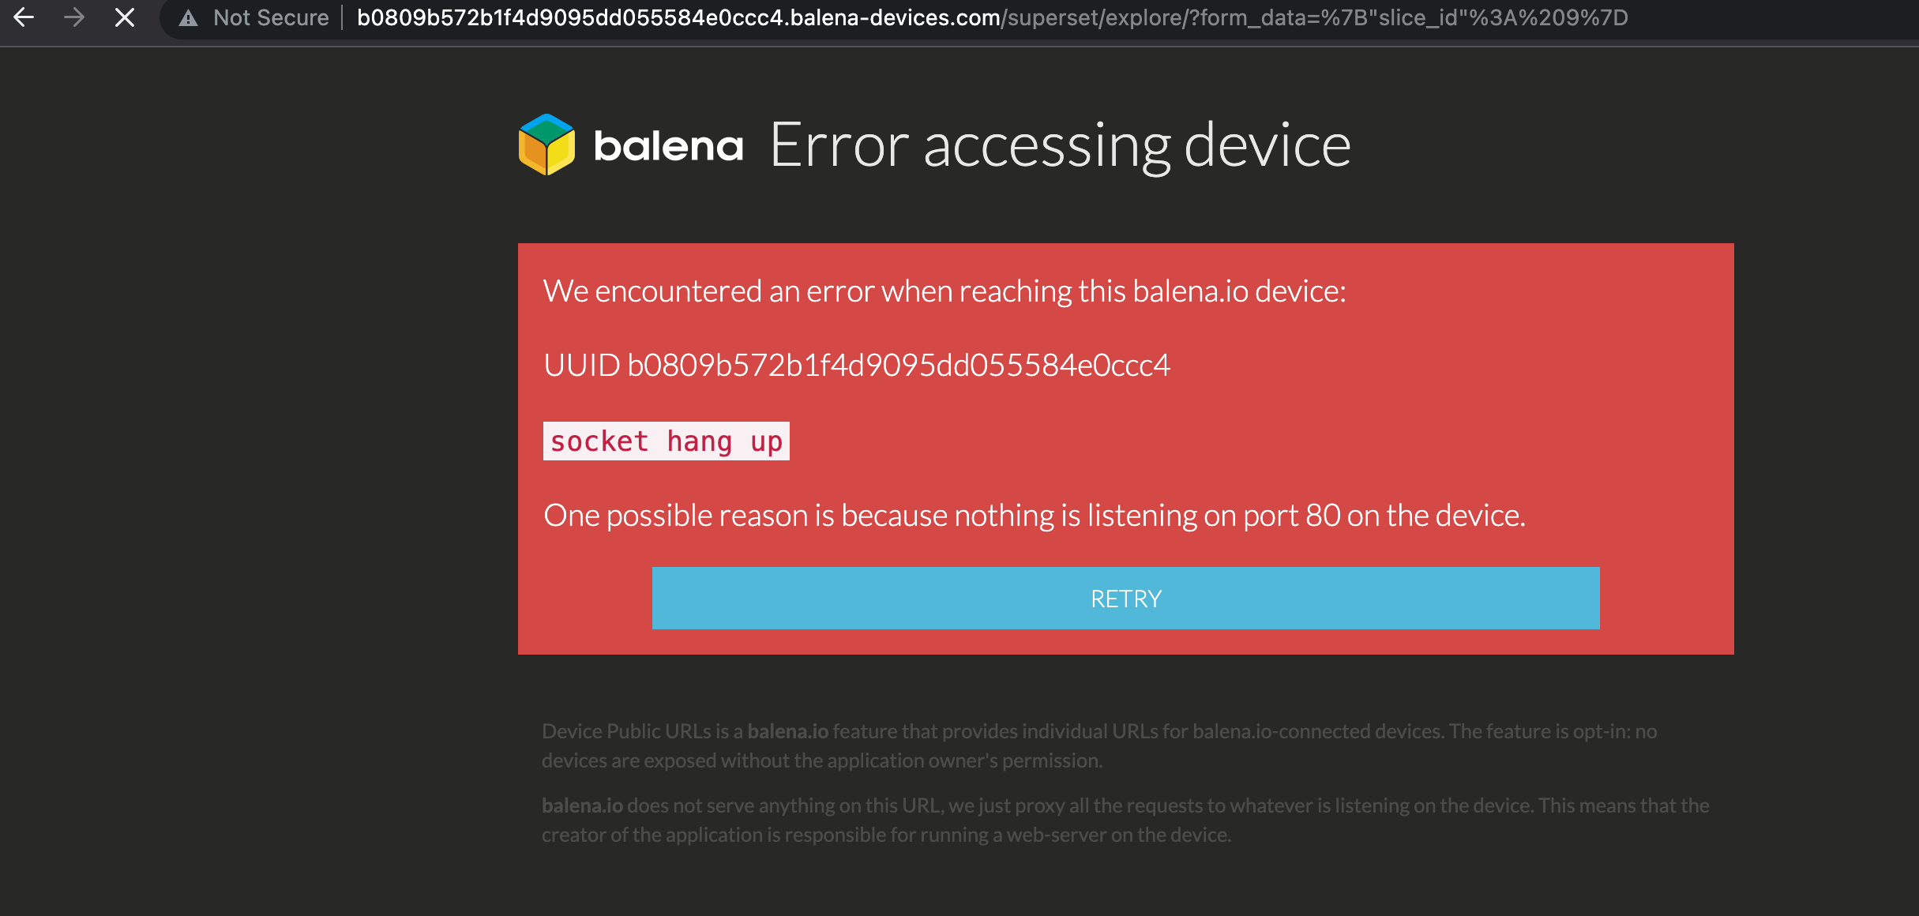Click the forward navigation arrow
This screenshot has height=916, width=1919.
(75, 17)
